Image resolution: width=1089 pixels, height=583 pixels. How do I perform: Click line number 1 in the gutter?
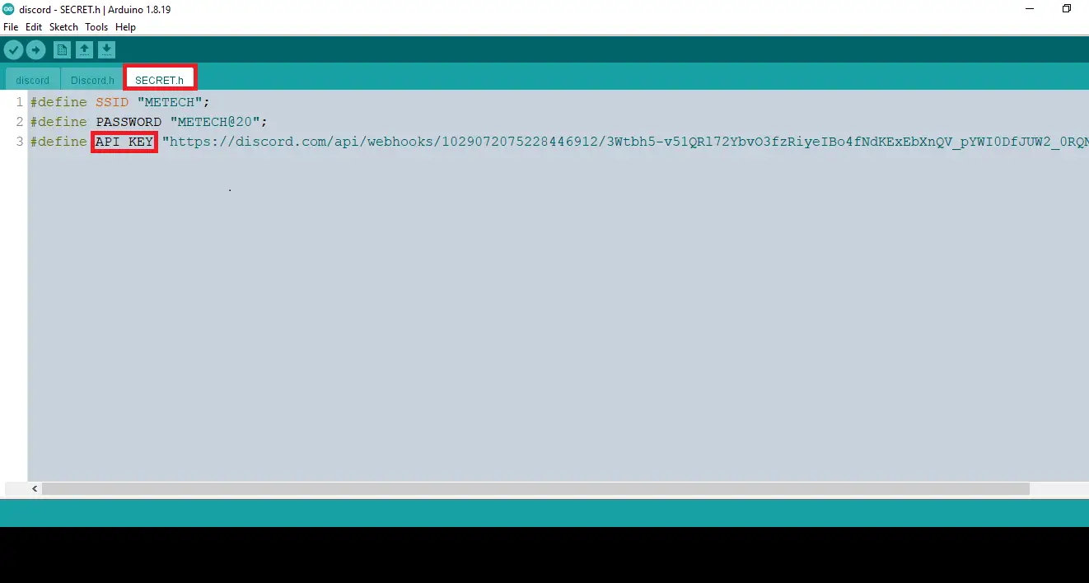[19, 102]
